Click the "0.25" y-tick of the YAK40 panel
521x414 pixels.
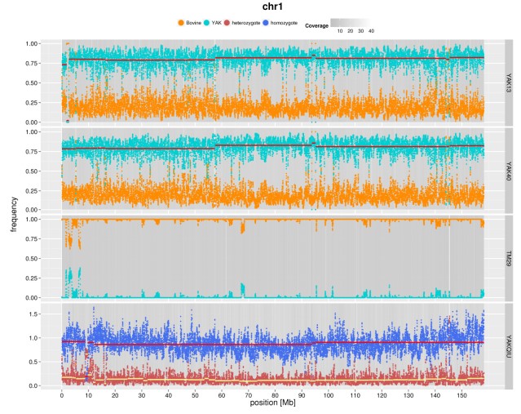(31, 191)
